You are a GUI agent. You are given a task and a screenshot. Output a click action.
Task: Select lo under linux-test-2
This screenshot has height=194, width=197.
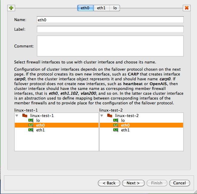141,120
